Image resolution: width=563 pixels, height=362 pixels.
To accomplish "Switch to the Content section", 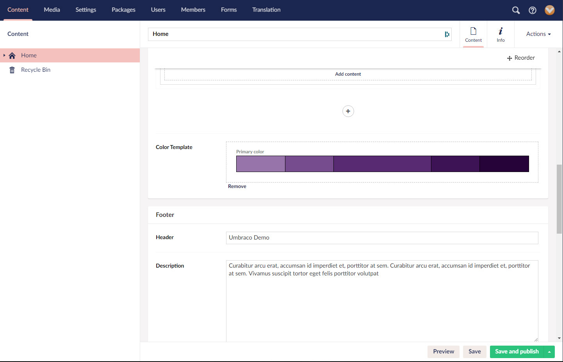I will point(18,10).
